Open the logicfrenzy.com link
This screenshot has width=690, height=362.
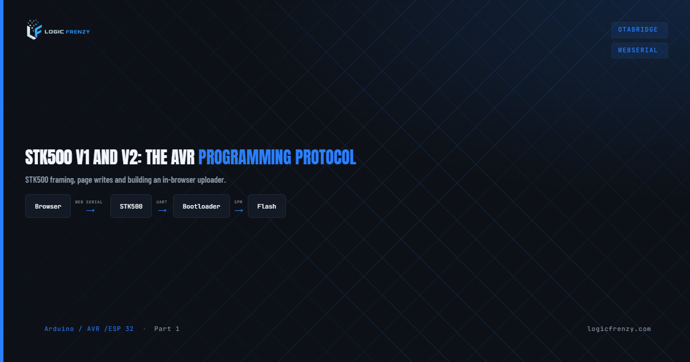pos(619,329)
